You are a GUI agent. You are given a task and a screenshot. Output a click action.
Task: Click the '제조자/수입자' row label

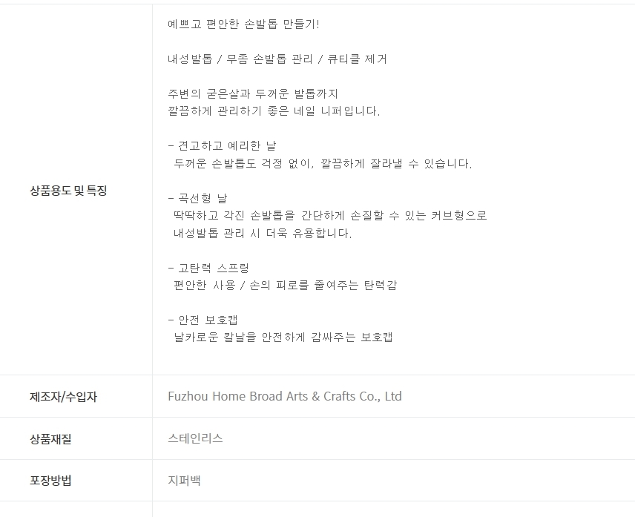(x=63, y=397)
